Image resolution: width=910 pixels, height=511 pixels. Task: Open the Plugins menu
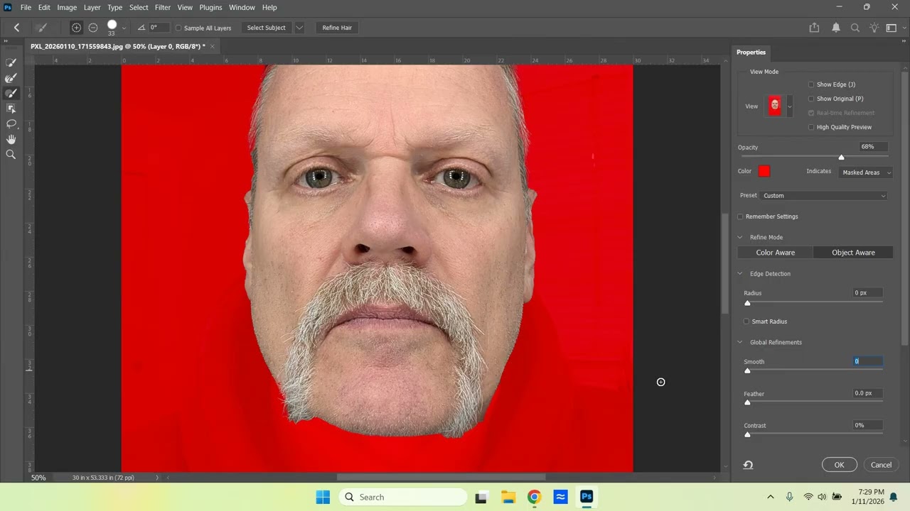point(210,7)
